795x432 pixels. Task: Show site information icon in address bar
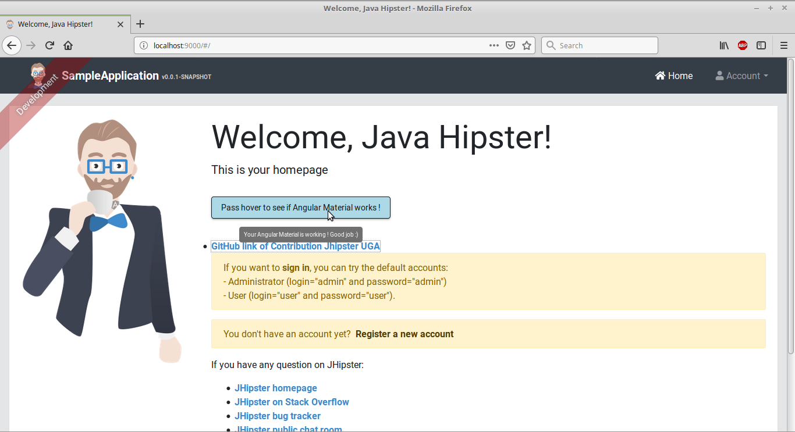(x=144, y=45)
